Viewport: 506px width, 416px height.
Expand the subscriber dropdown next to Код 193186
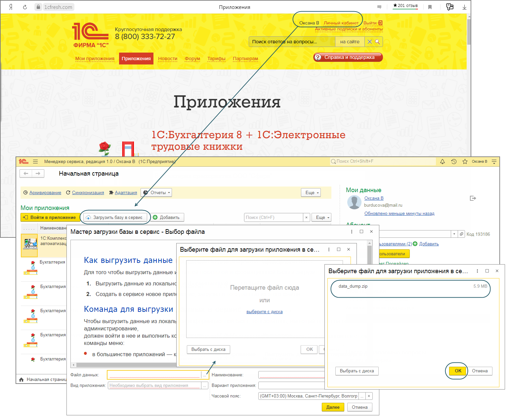click(454, 234)
